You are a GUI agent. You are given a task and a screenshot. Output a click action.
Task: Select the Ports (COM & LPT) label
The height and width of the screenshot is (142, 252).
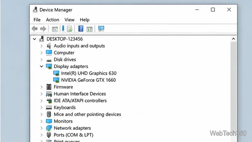73,135
